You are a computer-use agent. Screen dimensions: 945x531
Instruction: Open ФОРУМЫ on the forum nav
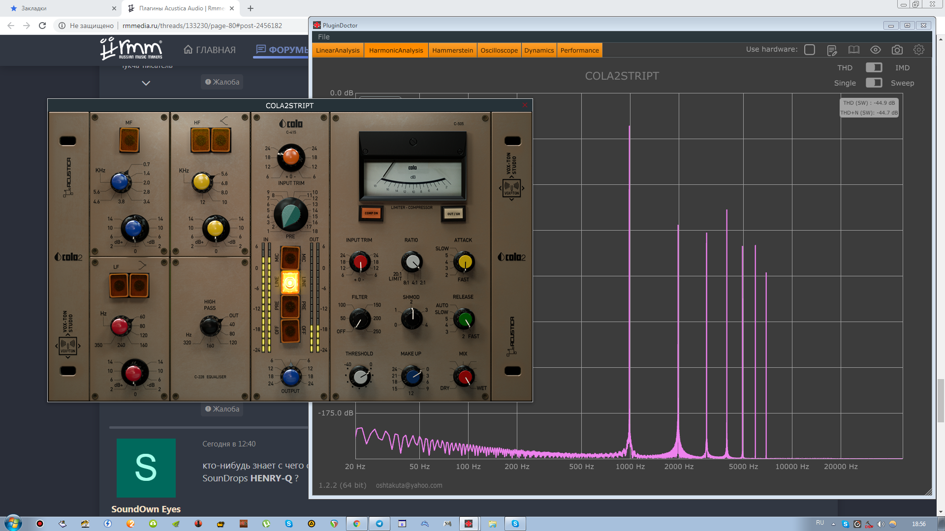(282, 50)
